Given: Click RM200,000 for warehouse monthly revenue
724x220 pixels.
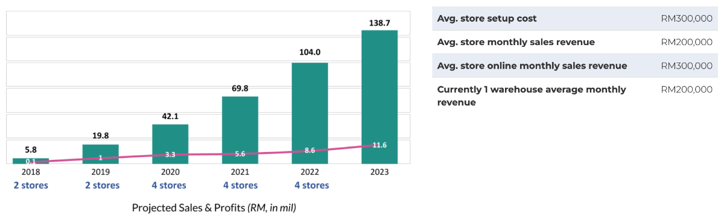Looking at the screenshot, I should point(687,90).
